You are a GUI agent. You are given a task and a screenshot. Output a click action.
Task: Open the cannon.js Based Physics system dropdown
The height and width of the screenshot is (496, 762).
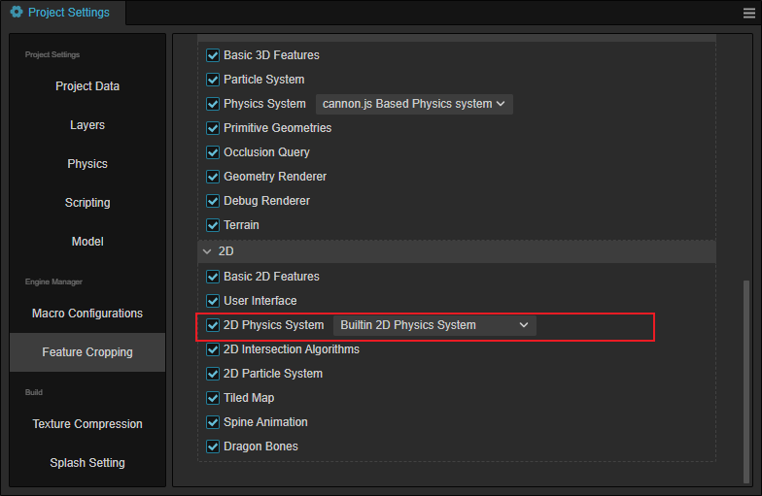point(413,104)
